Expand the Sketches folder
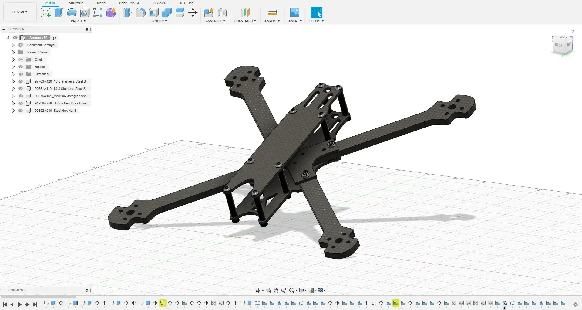The width and height of the screenshot is (582, 310). (13, 74)
